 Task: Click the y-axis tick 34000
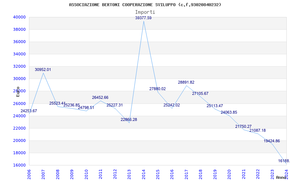(19, 54)
